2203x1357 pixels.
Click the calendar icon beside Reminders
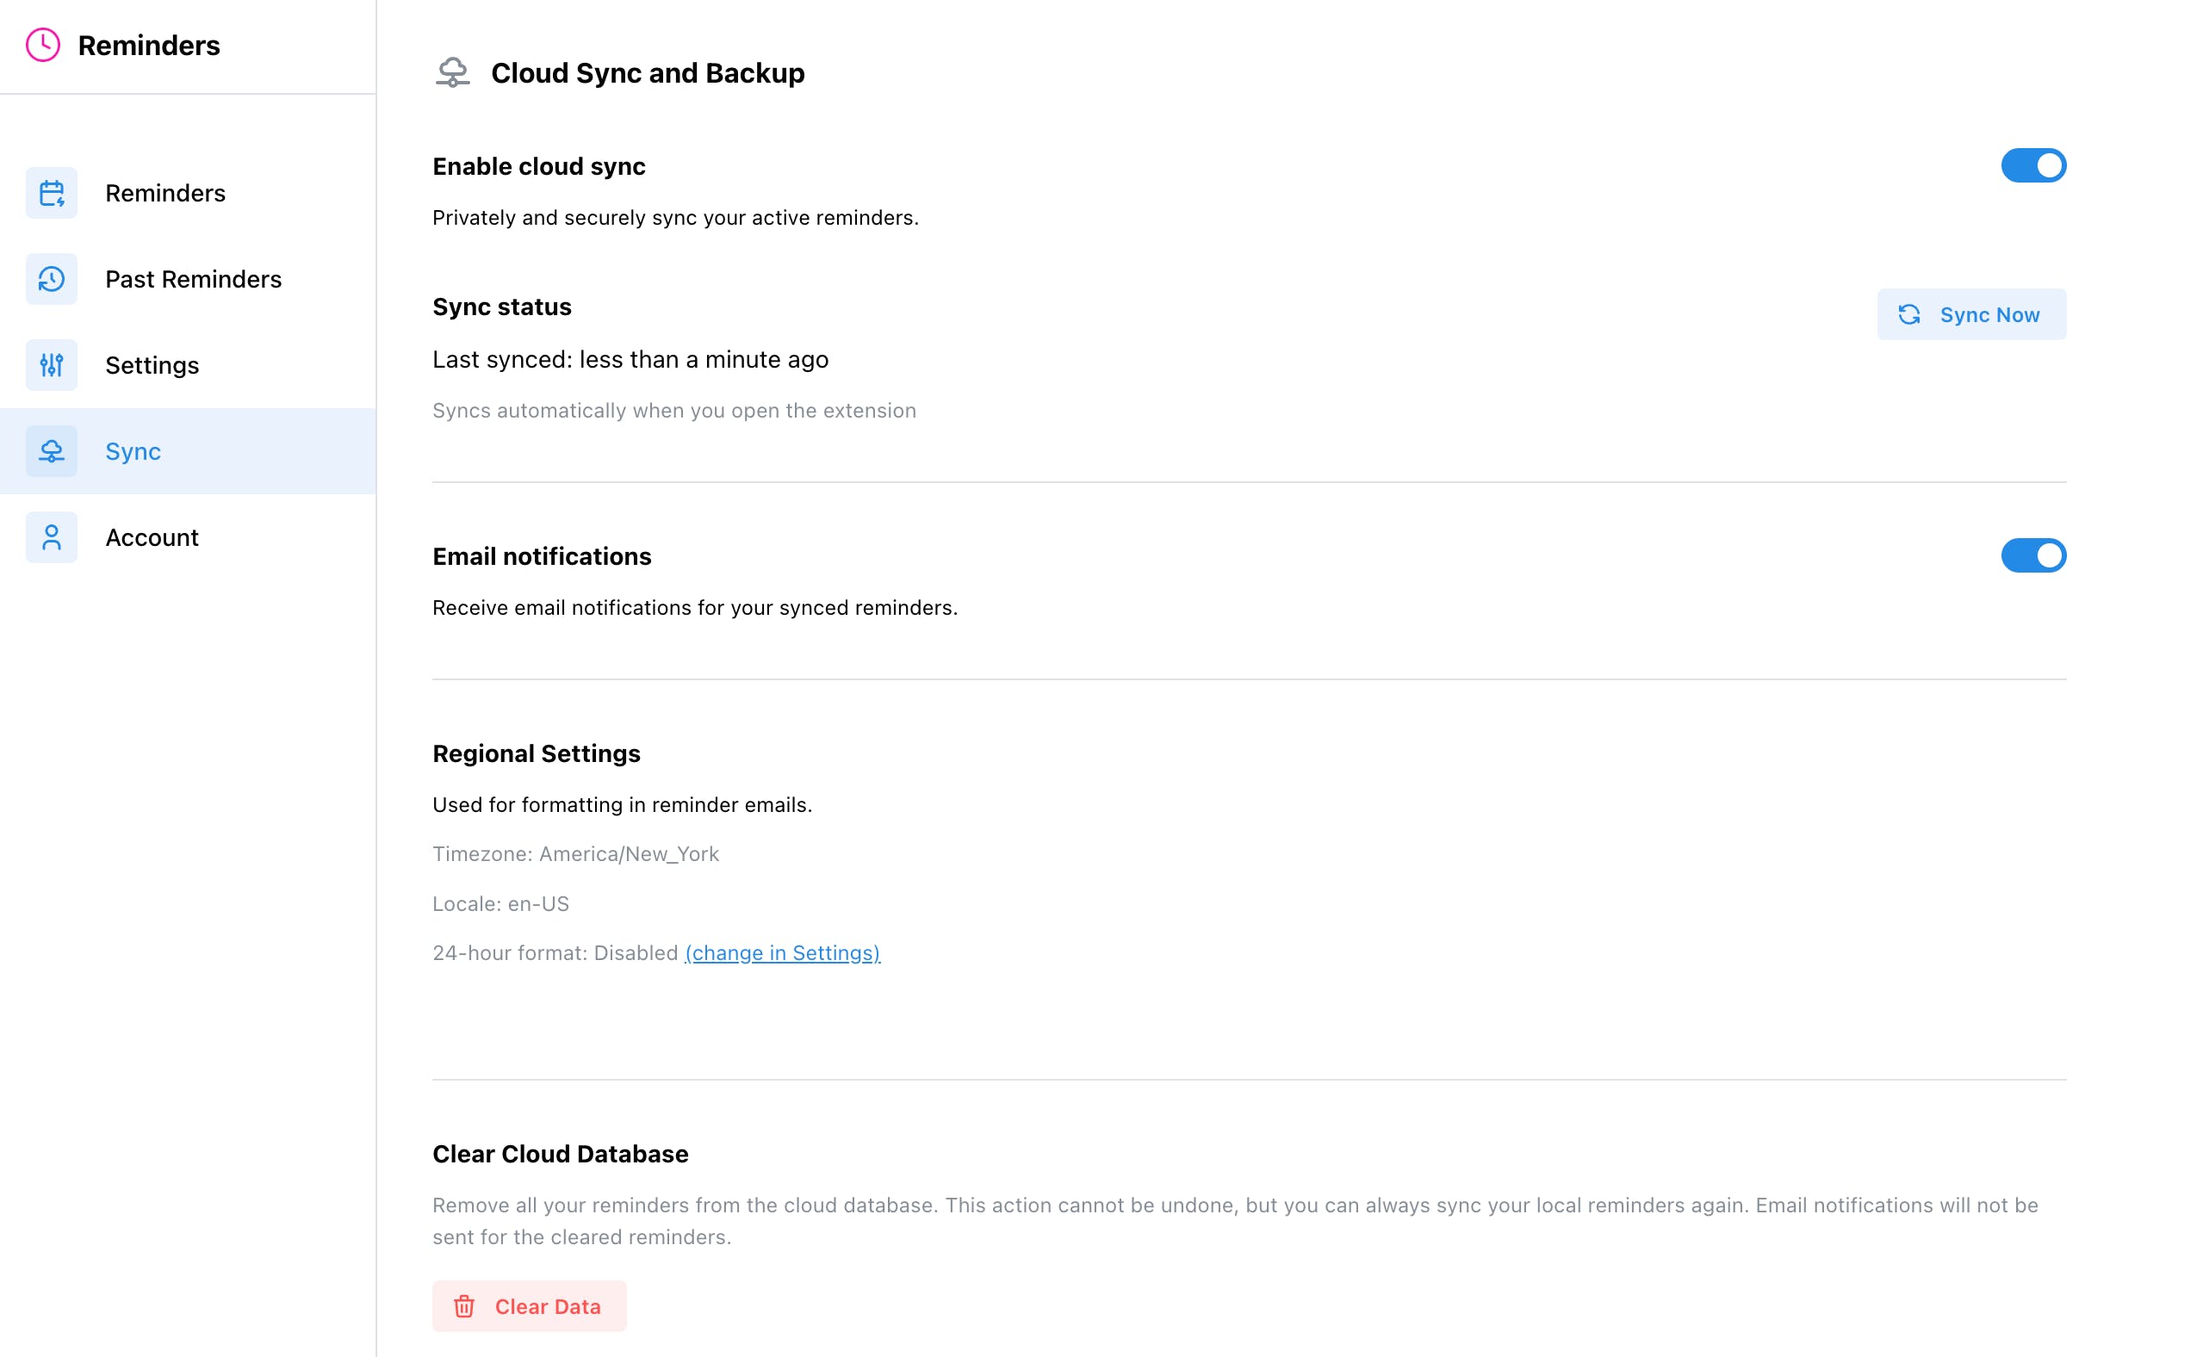(51, 193)
